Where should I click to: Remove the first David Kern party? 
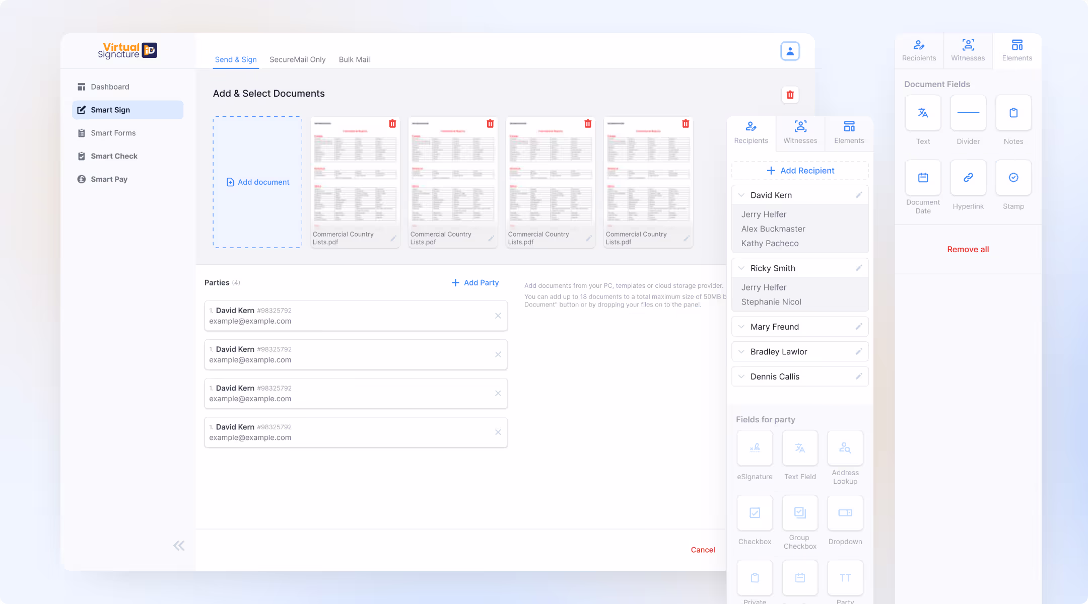point(498,316)
